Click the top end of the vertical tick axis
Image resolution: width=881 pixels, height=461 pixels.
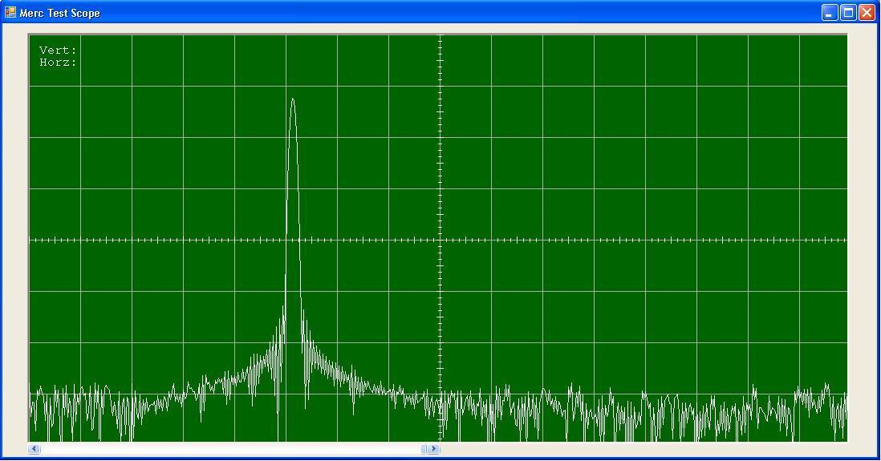[x=440, y=38]
